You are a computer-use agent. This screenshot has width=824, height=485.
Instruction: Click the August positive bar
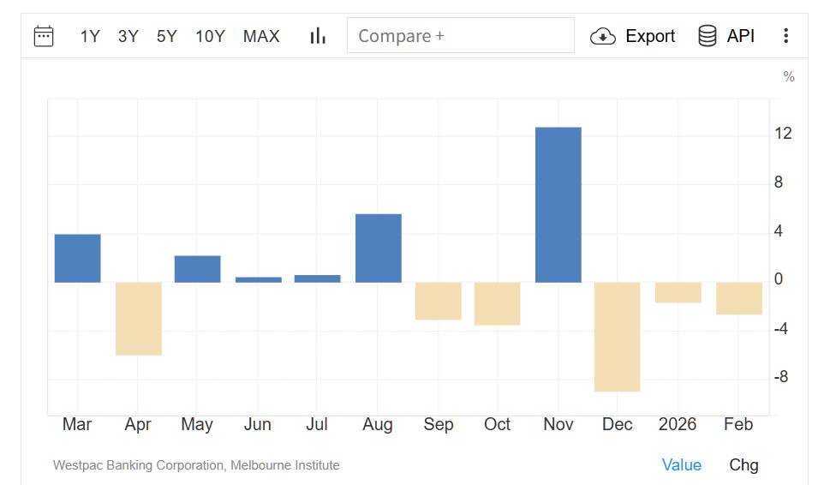pyautogui.click(x=379, y=248)
